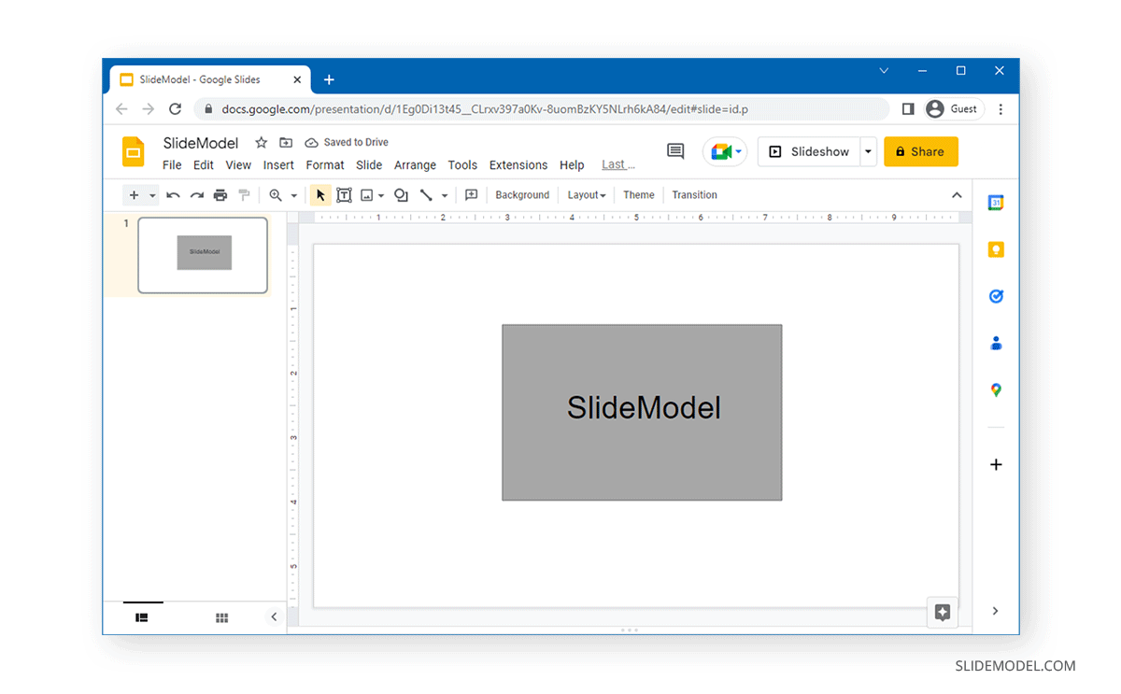This screenshot has height=694, width=1121.
Task: Open the Background settings
Action: [x=521, y=194]
